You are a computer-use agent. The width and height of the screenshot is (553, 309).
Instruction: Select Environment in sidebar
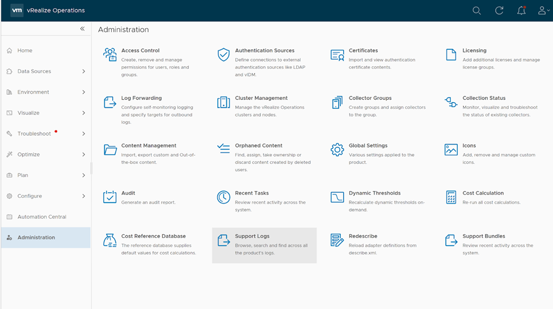[x=46, y=92]
